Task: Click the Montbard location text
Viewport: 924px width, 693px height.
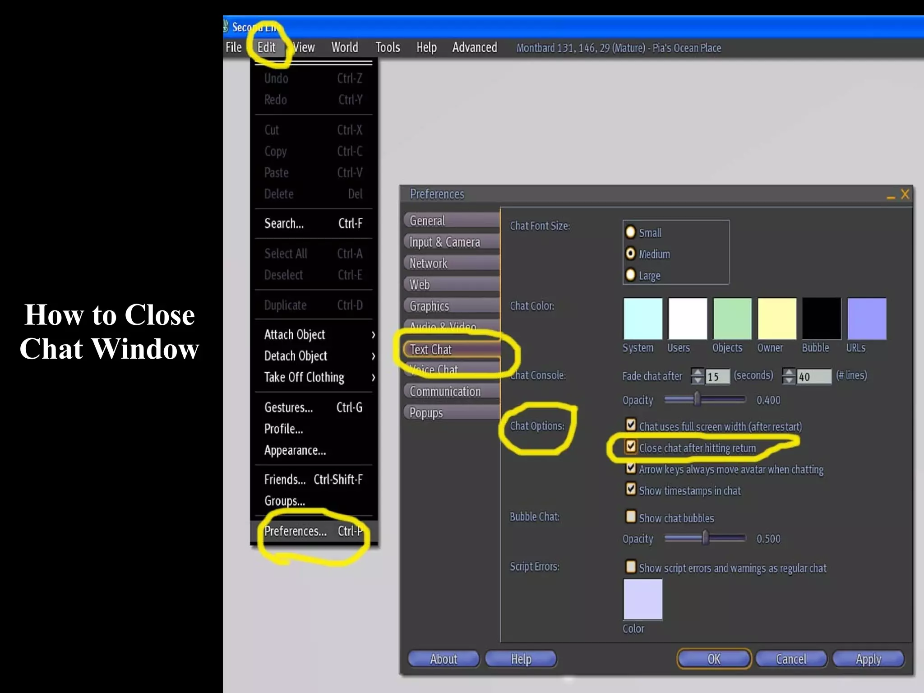Action: pyautogui.click(x=619, y=48)
